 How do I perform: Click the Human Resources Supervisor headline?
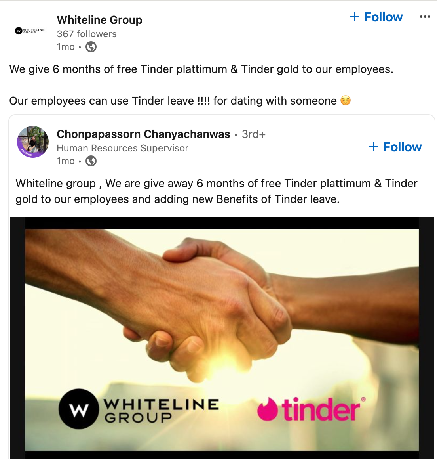(x=122, y=148)
